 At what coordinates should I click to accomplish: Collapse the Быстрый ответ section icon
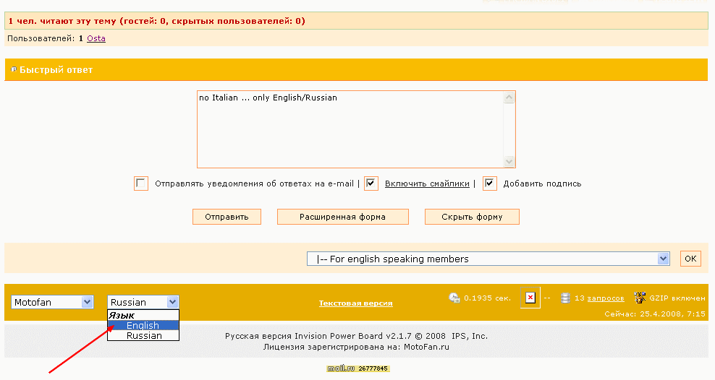(x=14, y=69)
